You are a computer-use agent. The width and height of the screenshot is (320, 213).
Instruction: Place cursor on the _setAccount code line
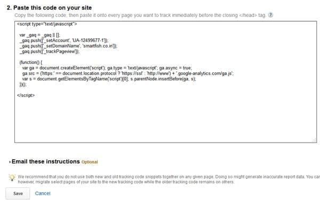(64, 40)
